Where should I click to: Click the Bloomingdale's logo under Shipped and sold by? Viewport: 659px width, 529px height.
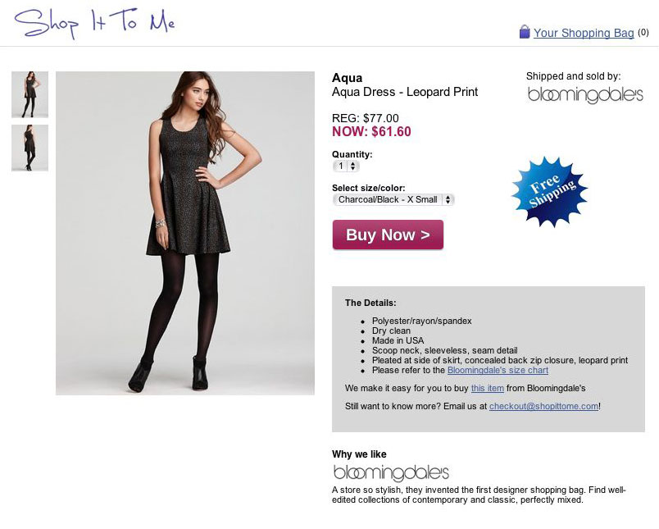coord(585,95)
